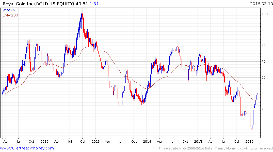
Task: Click the 60 price axis label
Action: coord(264,77)
